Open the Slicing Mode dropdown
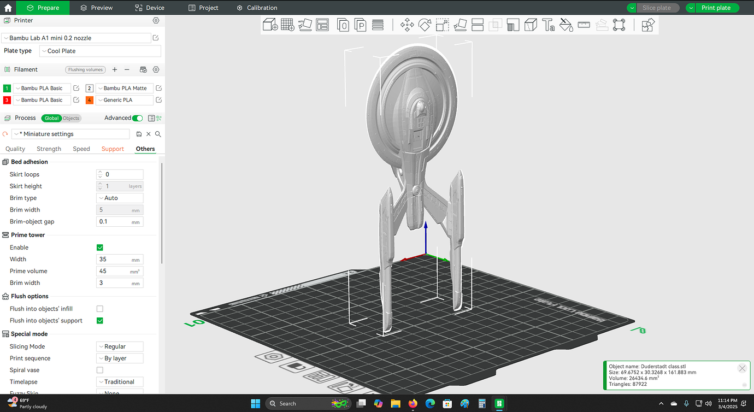The width and height of the screenshot is (754, 412). tap(120, 346)
